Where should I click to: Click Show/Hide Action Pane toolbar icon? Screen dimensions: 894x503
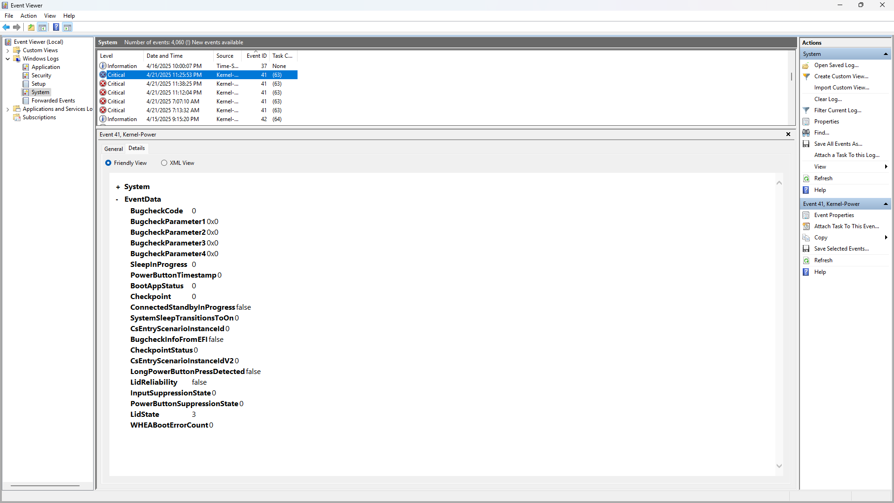tap(68, 27)
